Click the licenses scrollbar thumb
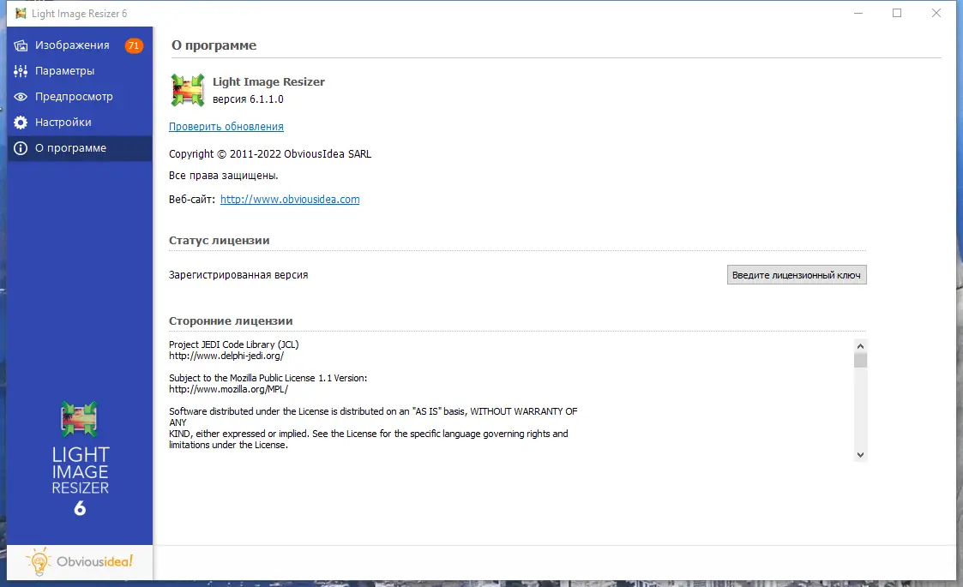This screenshot has height=587, width=963. click(860, 360)
